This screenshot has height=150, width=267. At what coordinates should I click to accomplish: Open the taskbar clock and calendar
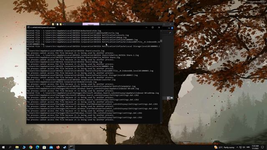255,147
